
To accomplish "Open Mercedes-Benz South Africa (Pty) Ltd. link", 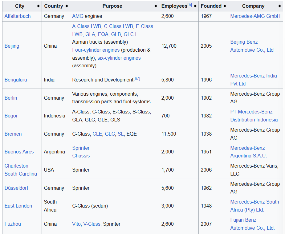I will coord(254,206).
